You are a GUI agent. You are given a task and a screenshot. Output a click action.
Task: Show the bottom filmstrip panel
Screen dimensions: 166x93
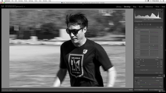(83, 92)
